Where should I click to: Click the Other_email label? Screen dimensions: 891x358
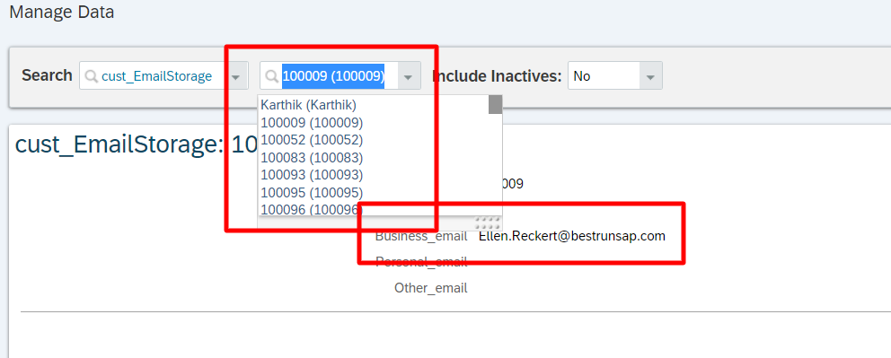431,288
